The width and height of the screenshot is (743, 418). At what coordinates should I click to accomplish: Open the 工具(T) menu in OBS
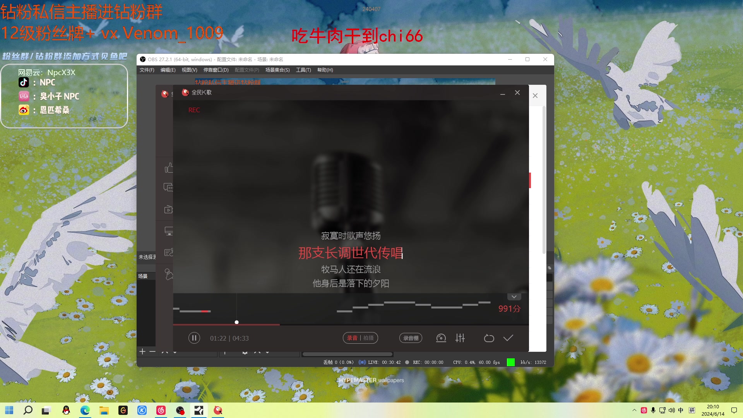point(303,70)
